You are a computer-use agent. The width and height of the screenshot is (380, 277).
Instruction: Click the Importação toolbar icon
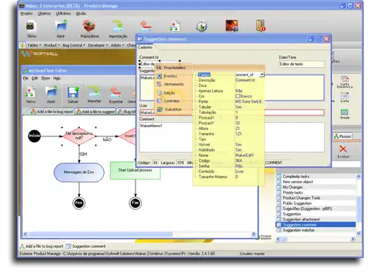118,26
